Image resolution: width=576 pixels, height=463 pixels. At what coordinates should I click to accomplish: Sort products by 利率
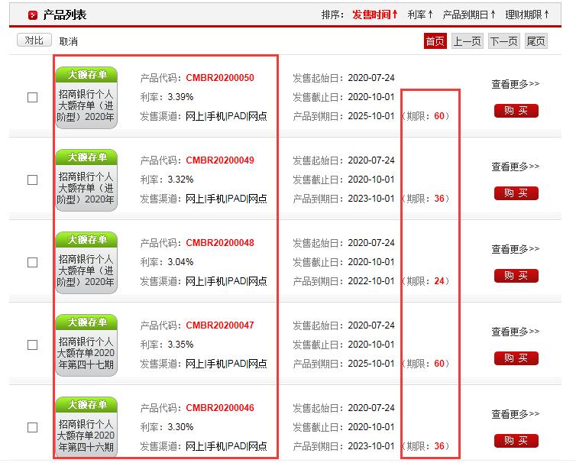420,15
